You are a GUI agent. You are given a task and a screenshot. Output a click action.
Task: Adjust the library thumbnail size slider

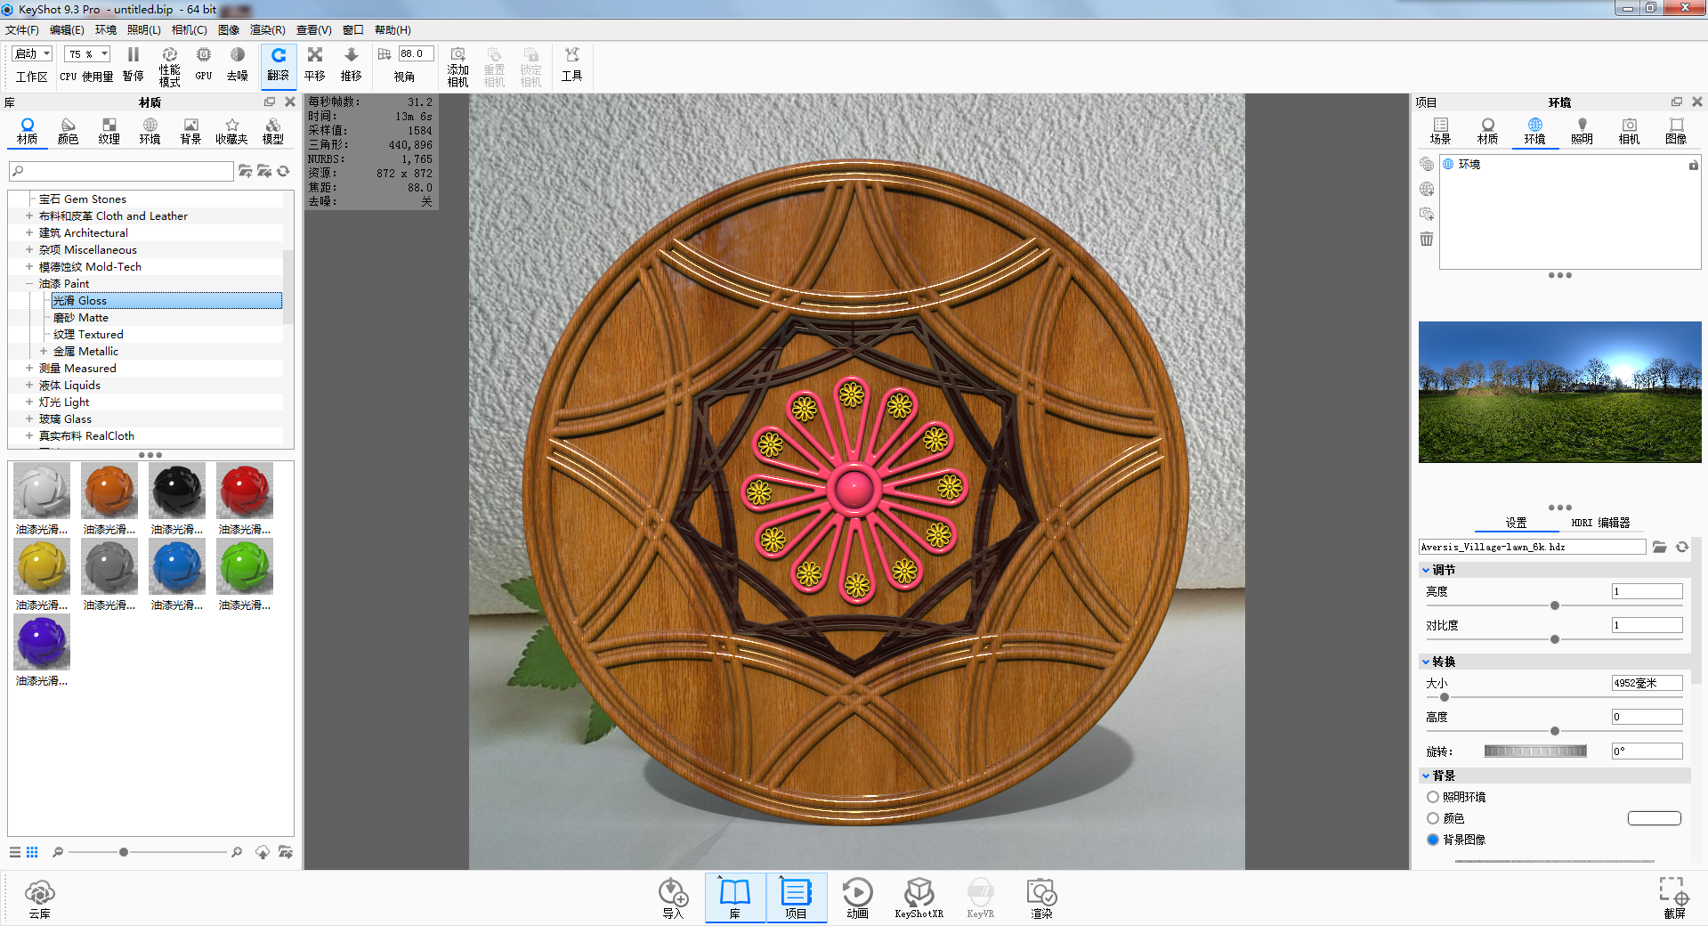point(124,852)
